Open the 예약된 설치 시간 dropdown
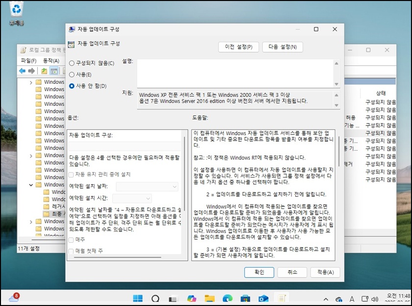The height and width of the screenshot is (306, 412). coord(132,198)
